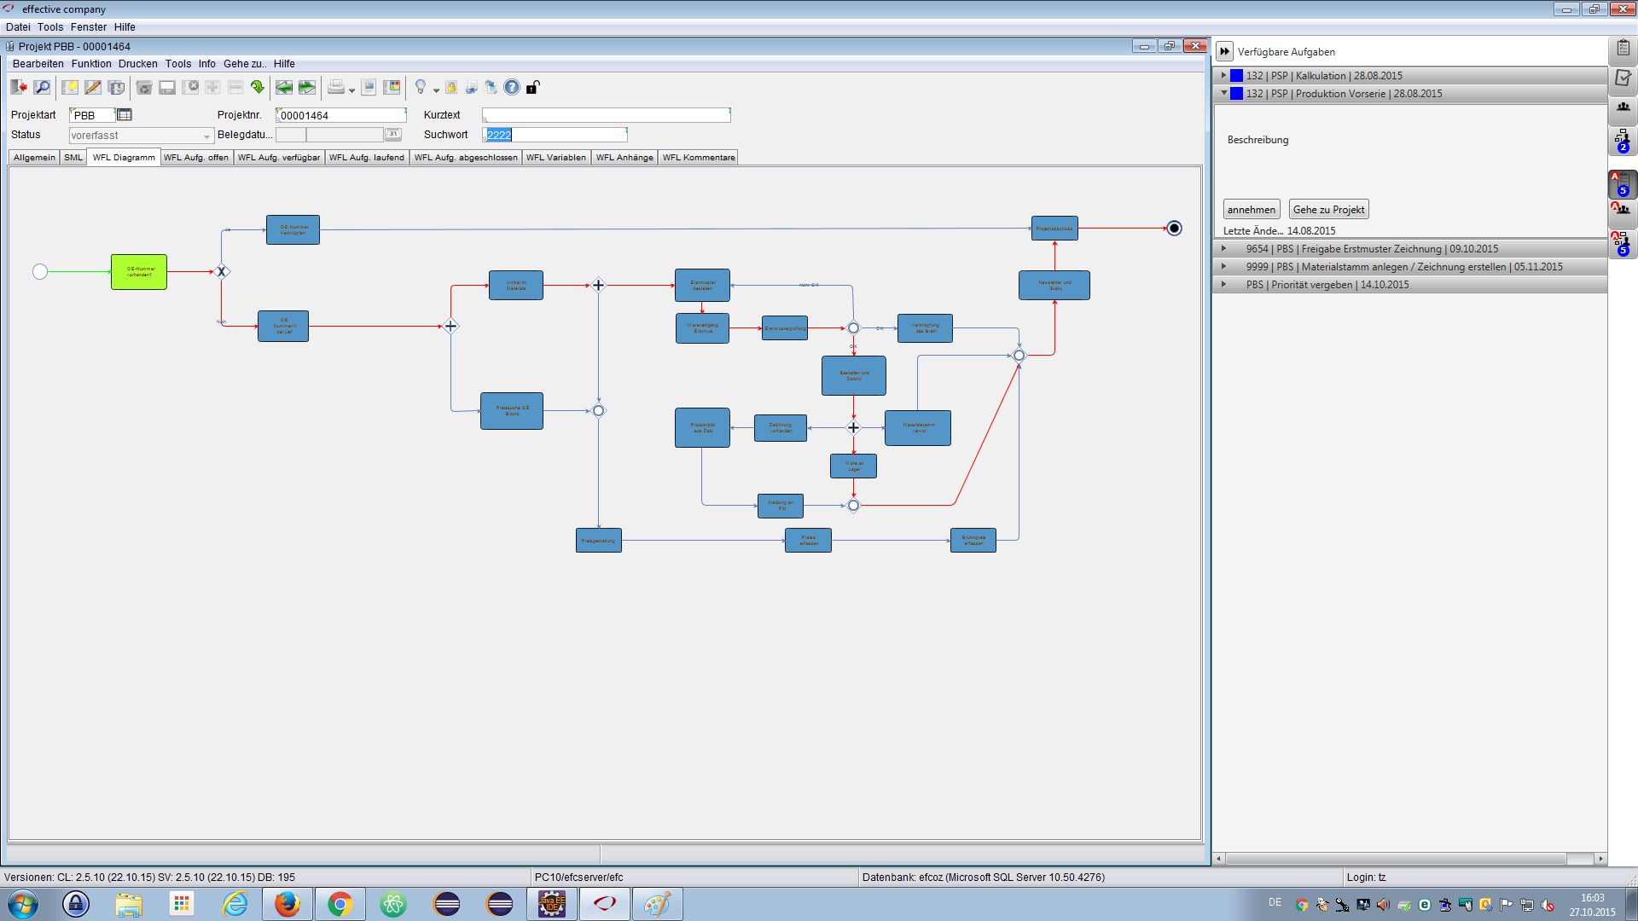Click the org chart sidebar icon with badge 2
Screen dimensions: 1638x921
(x=1623, y=141)
